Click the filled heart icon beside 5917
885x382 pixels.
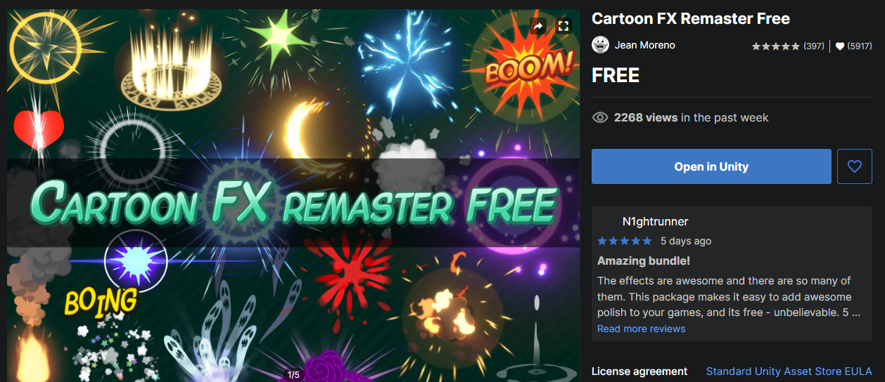click(840, 46)
